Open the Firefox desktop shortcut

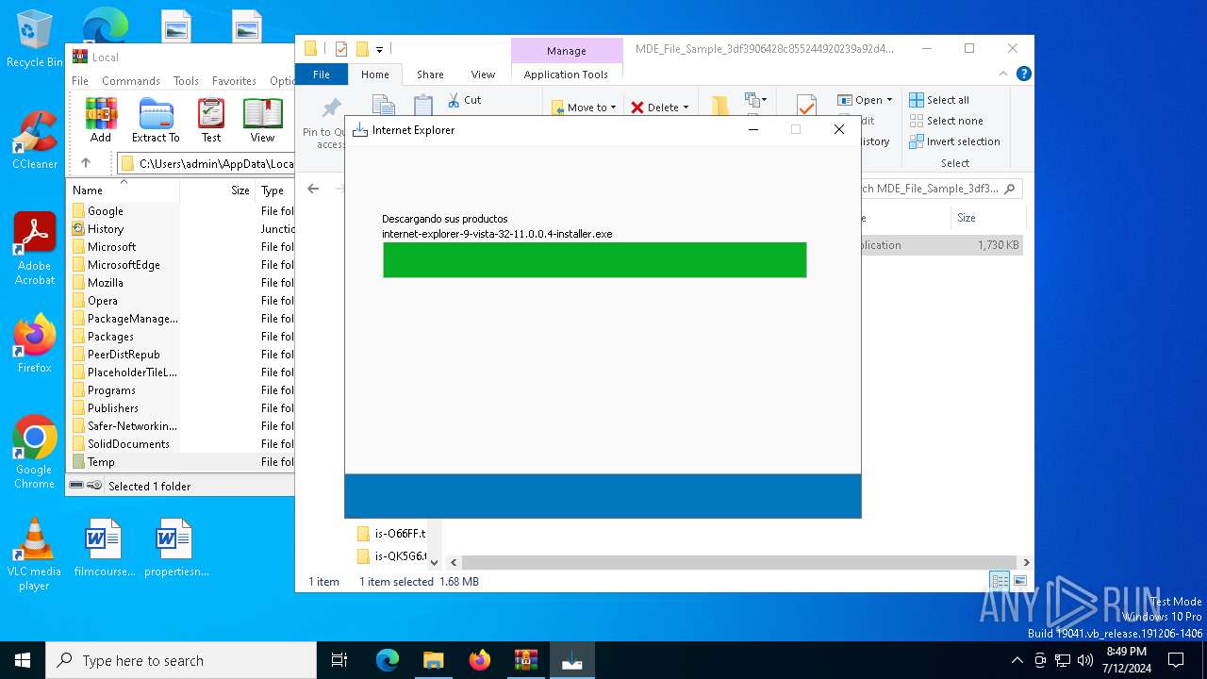[35, 344]
